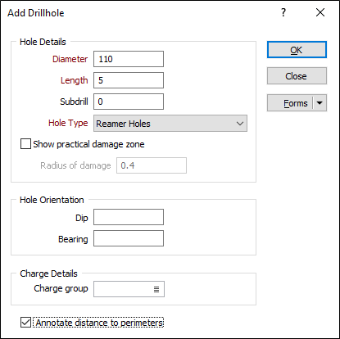The width and height of the screenshot is (340, 339).
Task: Click the Show practical damage zone label
Action: point(88,144)
